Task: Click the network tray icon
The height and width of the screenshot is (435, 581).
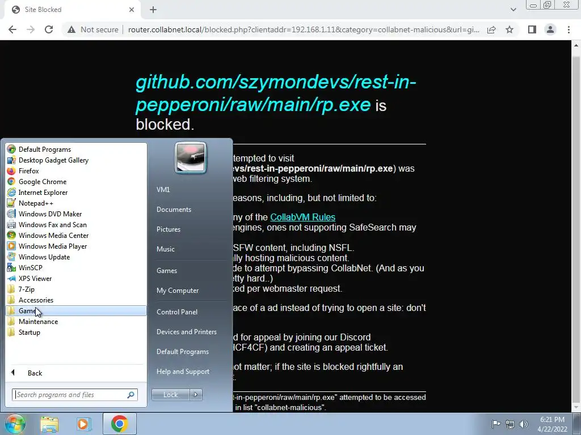Action: coord(510,424)
